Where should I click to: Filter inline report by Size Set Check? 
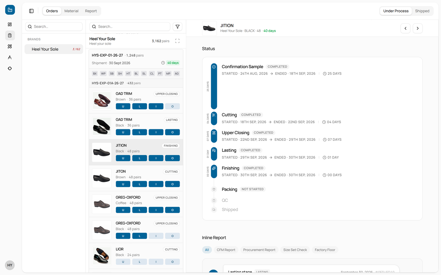pos(295,250)
